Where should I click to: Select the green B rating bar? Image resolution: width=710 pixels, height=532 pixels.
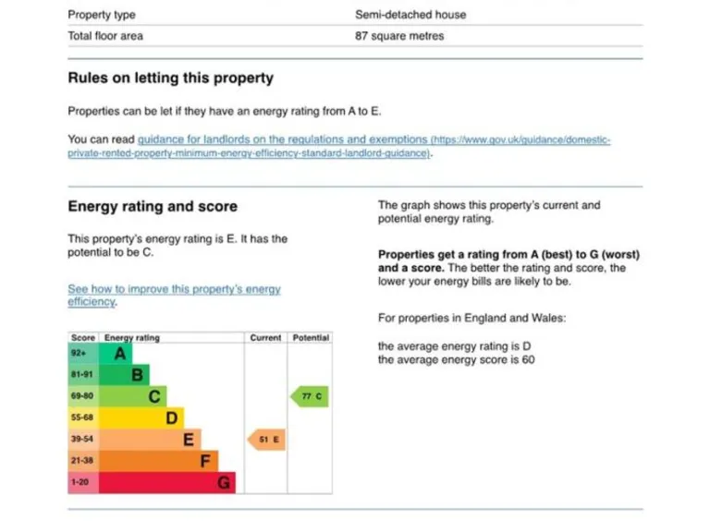tap(124, 375)
